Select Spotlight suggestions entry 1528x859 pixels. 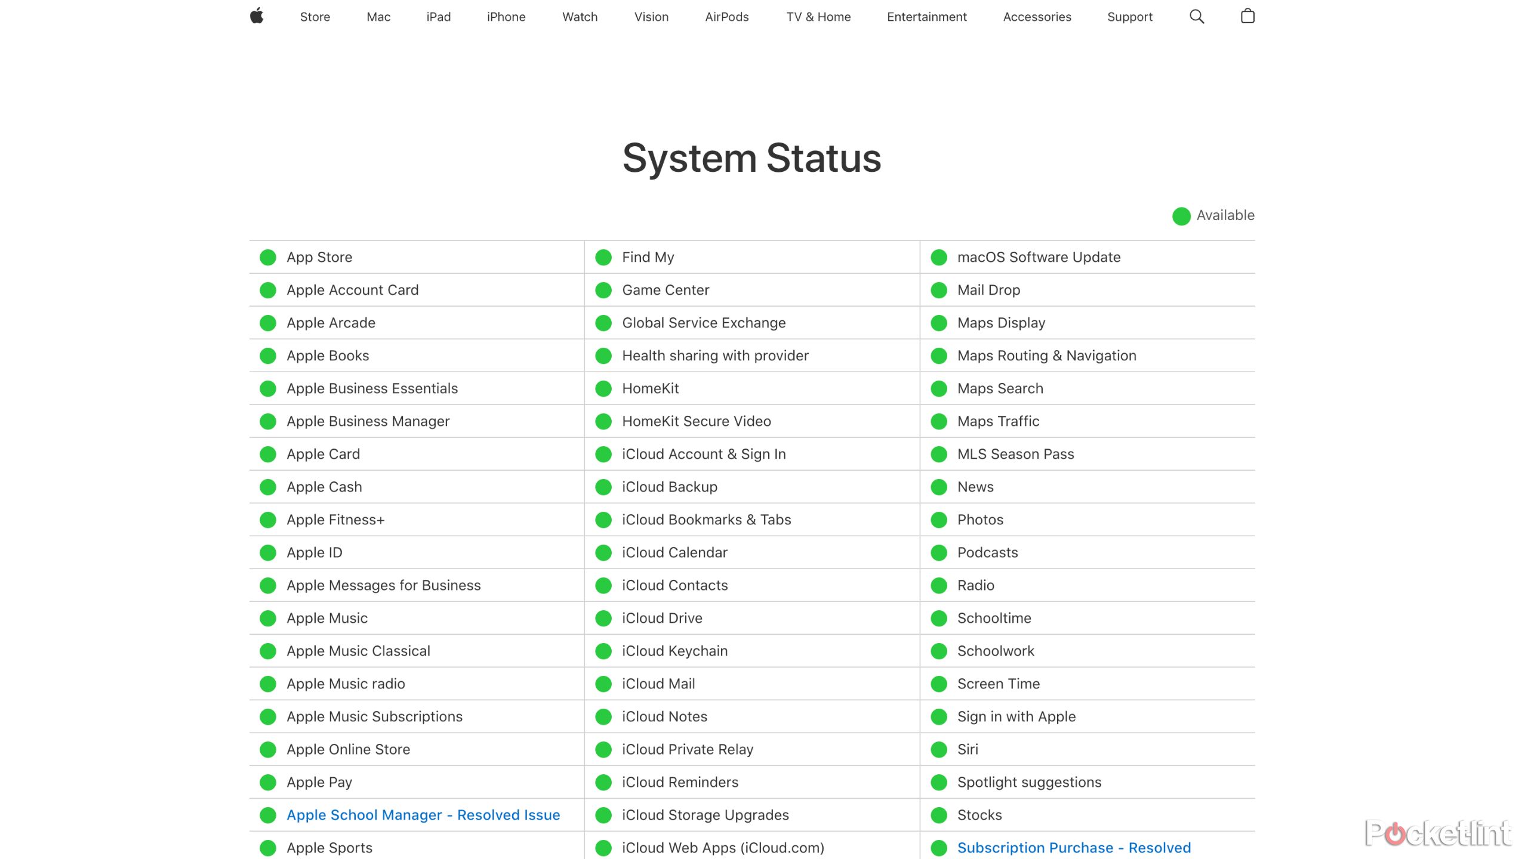(x=1088, y=782)
